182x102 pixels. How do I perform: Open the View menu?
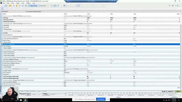click(8, 3)
